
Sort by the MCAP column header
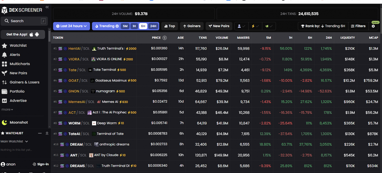click(373, 38)
